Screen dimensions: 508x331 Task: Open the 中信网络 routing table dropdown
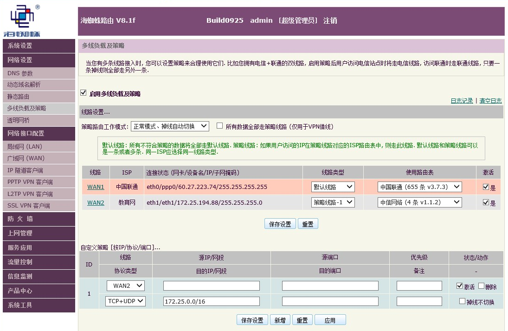point(420,202)
